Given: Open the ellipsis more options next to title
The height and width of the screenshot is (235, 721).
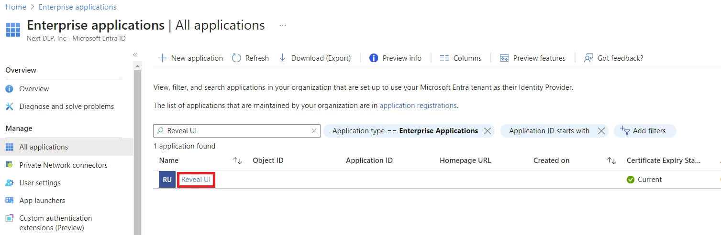Looking at the screenshot, I should click(x=283, y=25).
